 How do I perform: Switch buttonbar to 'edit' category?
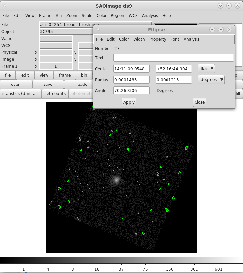click(25, 75)
